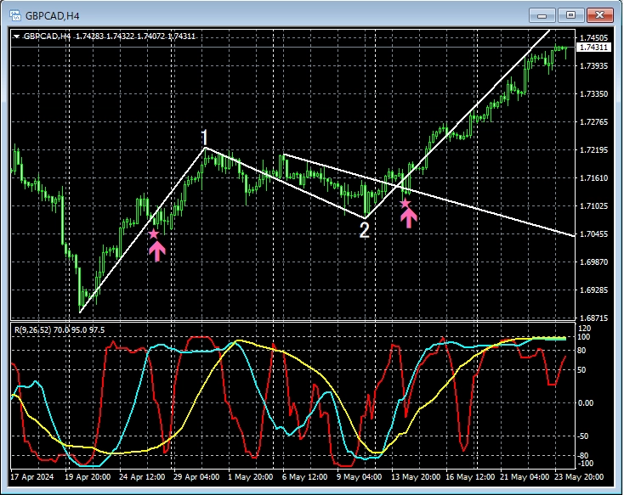The height and width of the screenshot is (495, 624).
Task: Click the pink star above the first arrow
Action: 154,233
